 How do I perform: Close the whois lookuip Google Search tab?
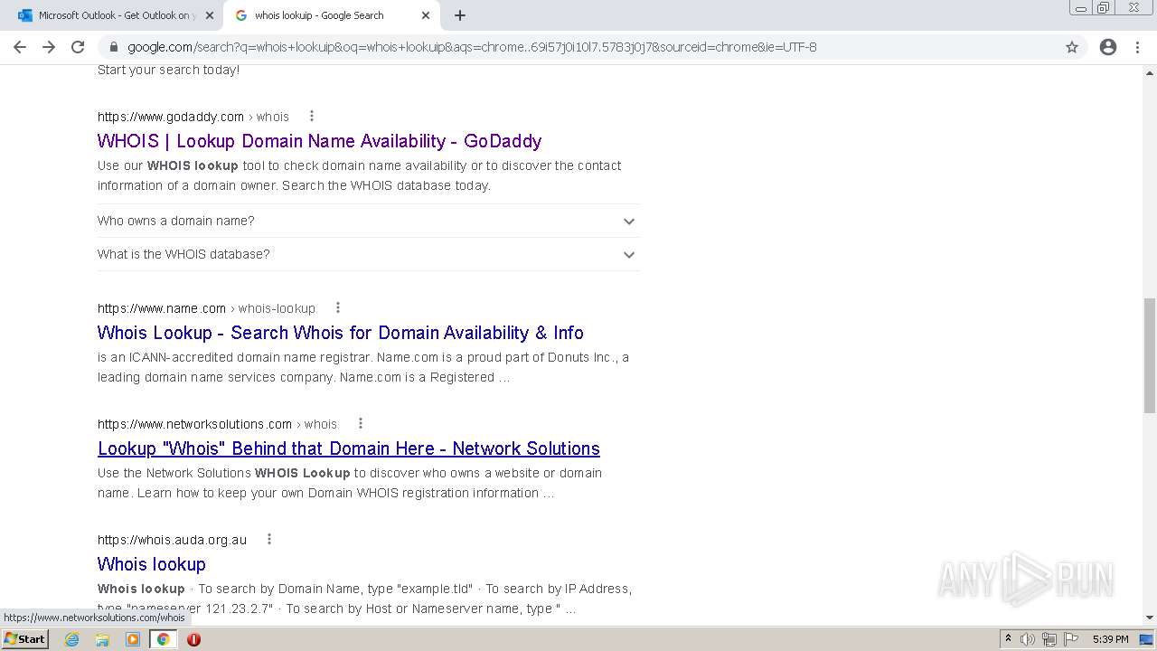(426, 15)
